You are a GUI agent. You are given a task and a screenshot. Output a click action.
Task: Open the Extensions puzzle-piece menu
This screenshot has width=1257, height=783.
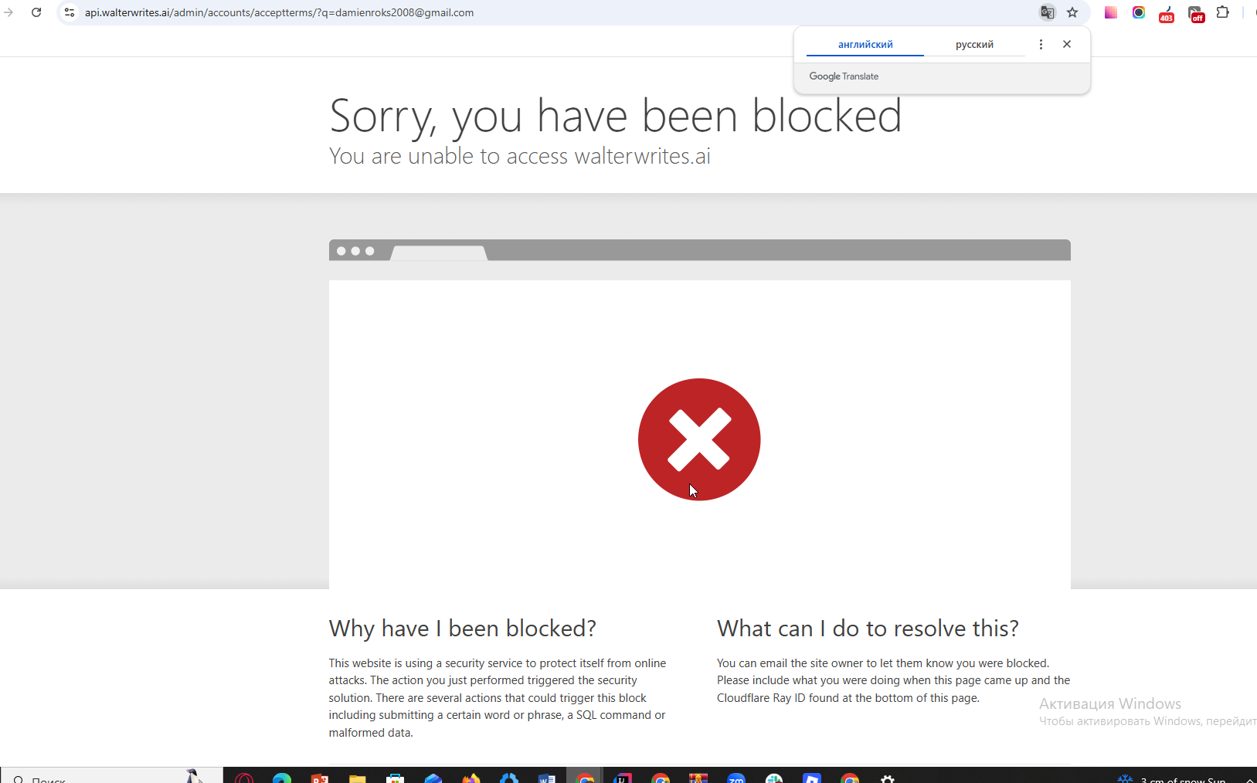point(1223,12)
